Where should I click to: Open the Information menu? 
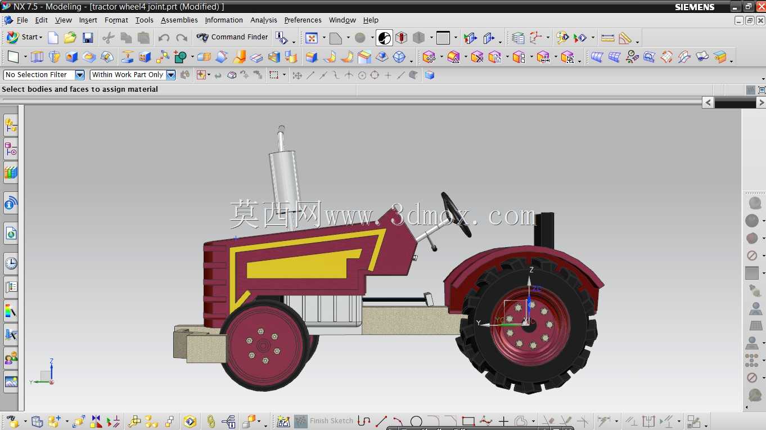(224, 20)
